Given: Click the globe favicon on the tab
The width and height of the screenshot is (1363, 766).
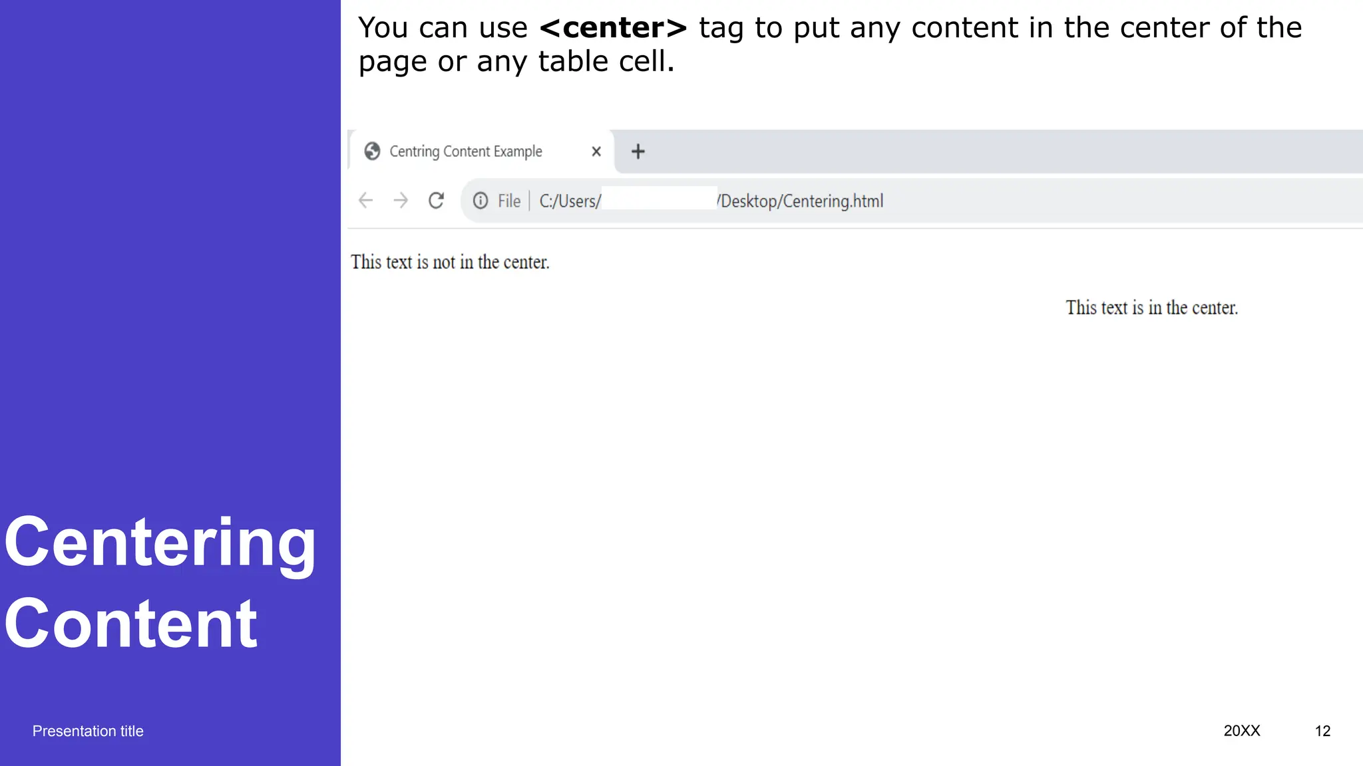Looking at the screenshot, I should [x=372, y=152].
